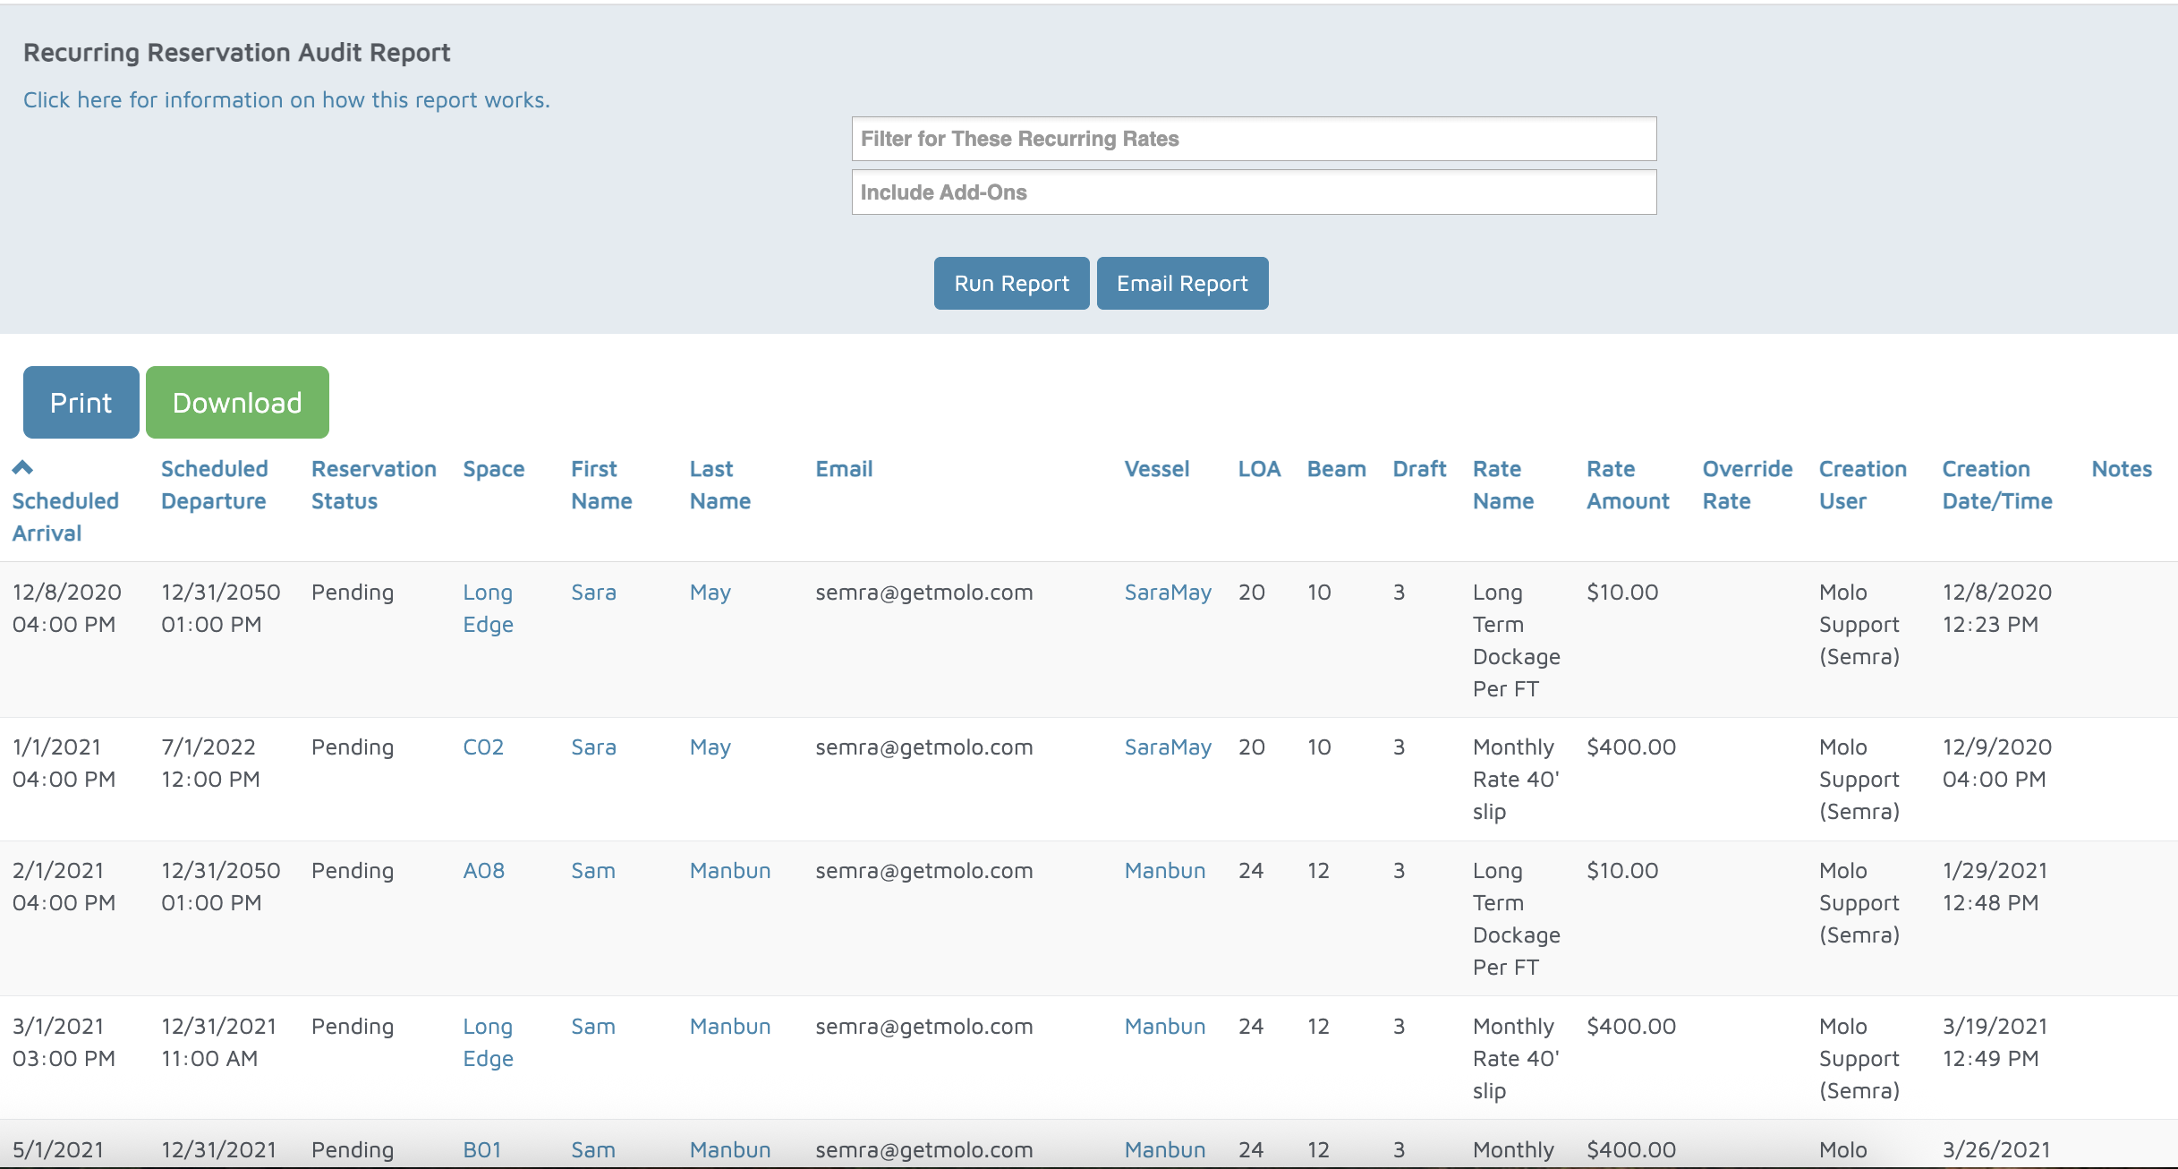Sort by Override Rate column header
2178x1169 pixels.
click(1747, 484)
